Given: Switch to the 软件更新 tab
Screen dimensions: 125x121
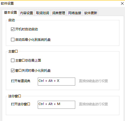Looking at the screenshot, I should pos(90,13).
